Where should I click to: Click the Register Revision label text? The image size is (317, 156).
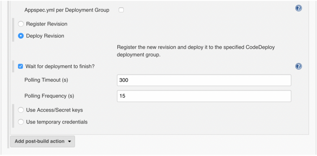click(47, 24)
